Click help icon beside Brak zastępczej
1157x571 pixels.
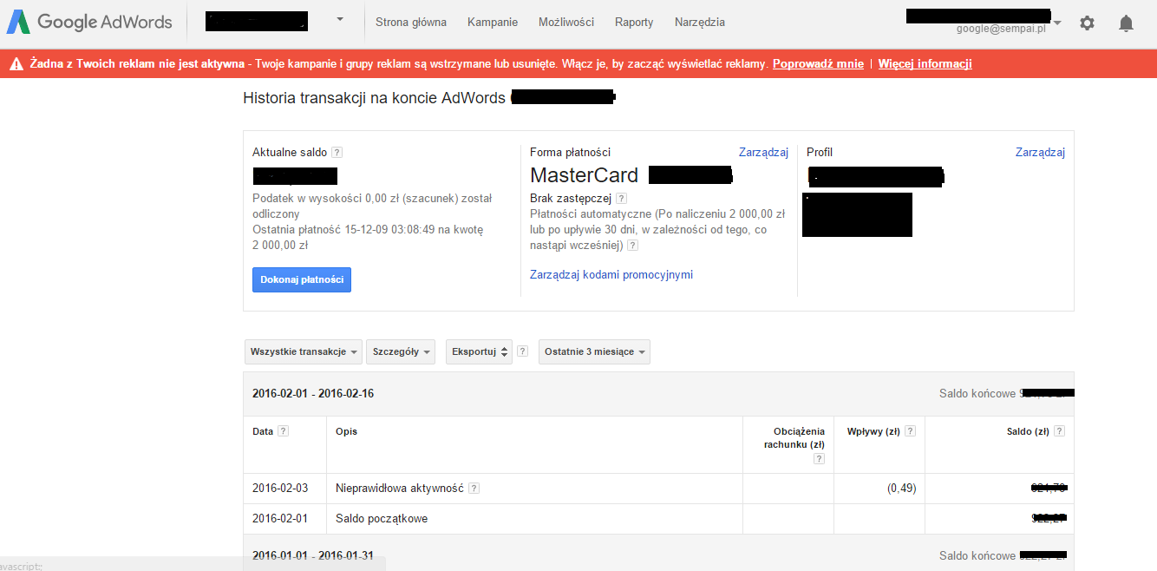[622, 199]
